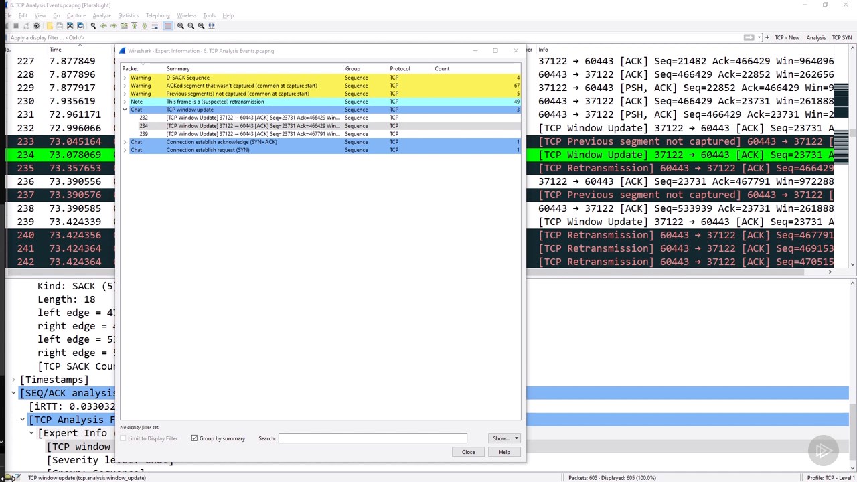Screen dimensions: 857x482
Task: Toggle auto scroll during live capture icon
Action: (155, 25)
